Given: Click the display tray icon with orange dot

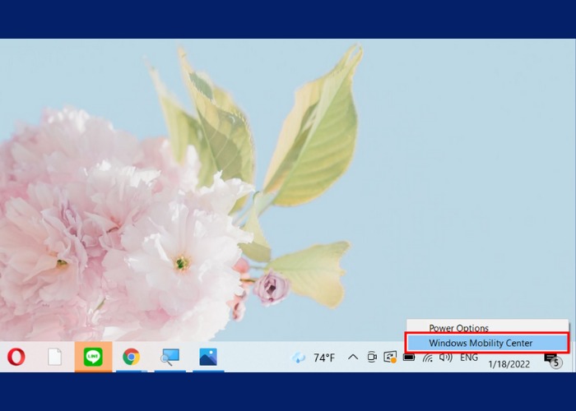Looking at the screenshot, I should coord(390,358).
